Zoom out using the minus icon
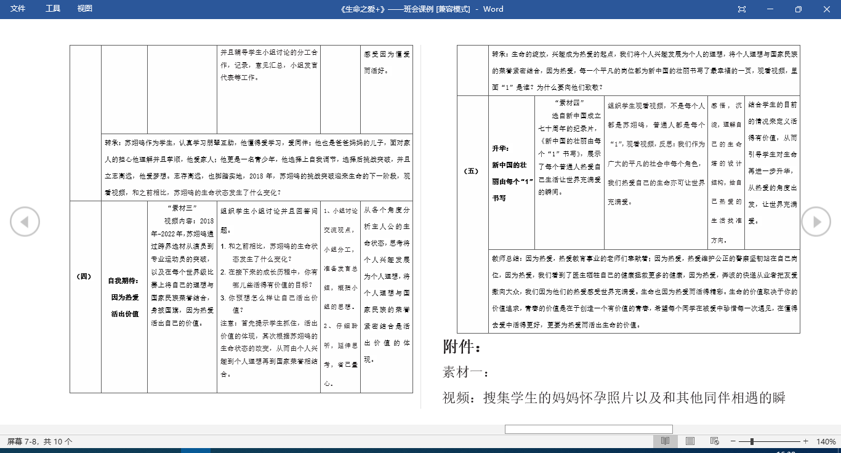Image resolution: width=841 pixels, height=453 pixels. [x=733, y=441]
